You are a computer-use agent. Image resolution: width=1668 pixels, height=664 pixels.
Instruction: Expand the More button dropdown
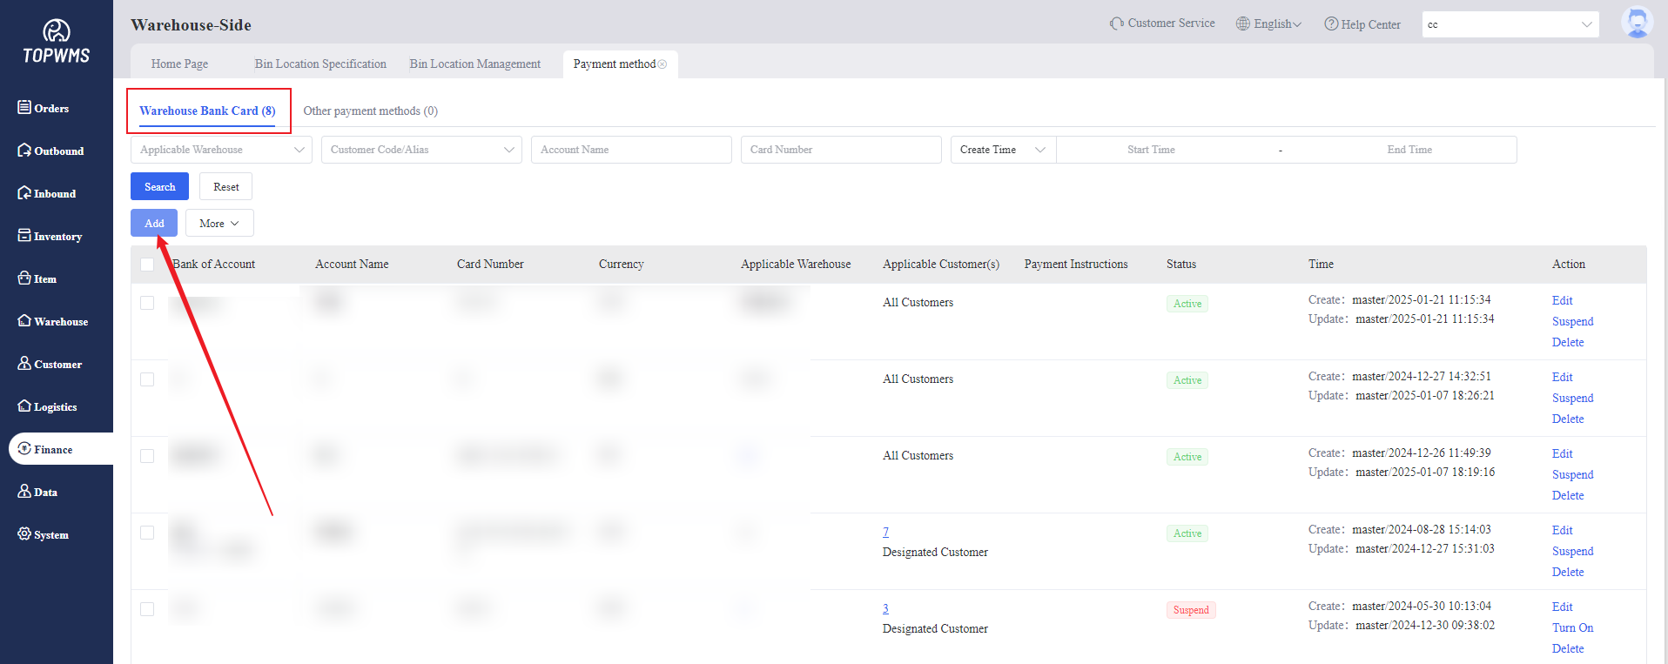(x=219, y=224)
